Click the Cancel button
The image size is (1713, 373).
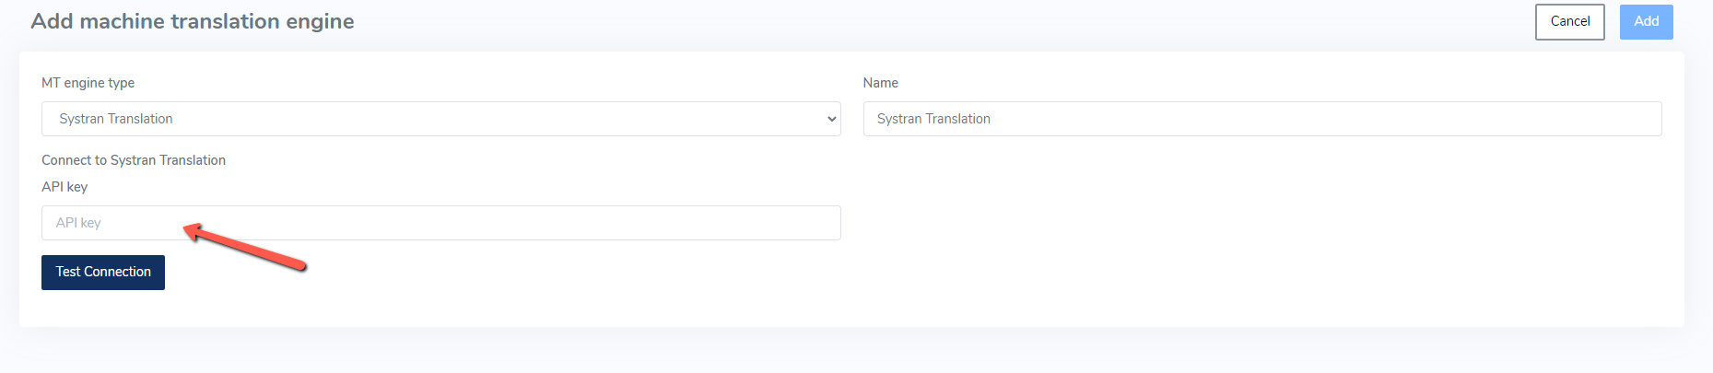(1570, 21)
